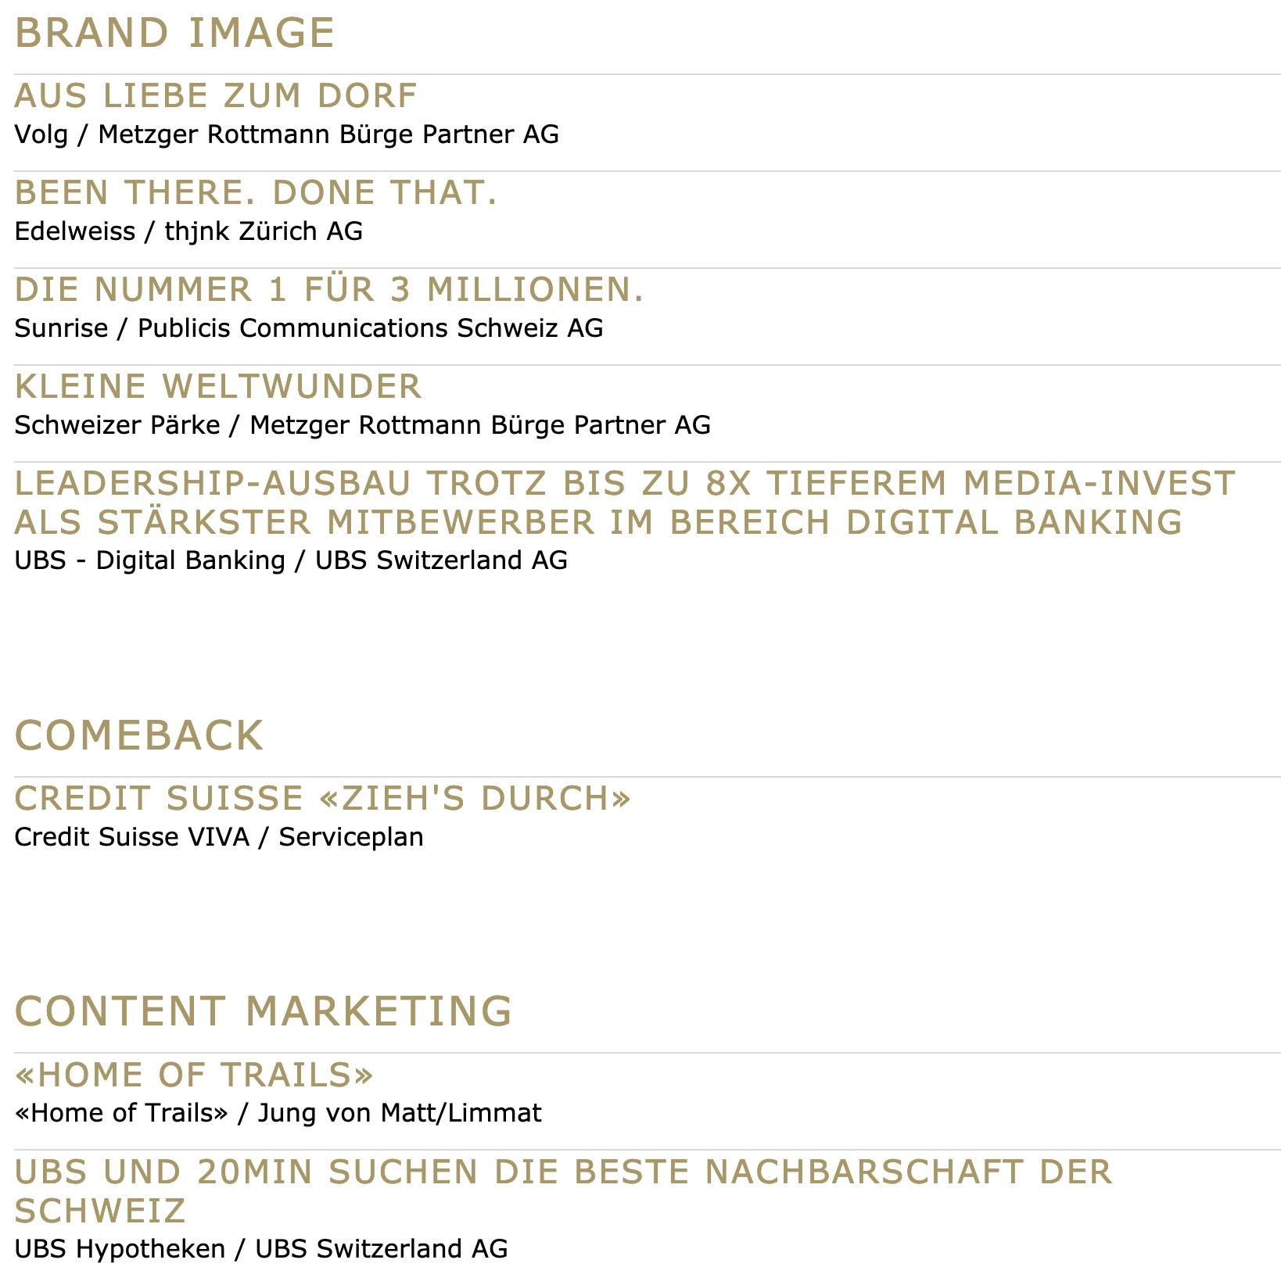Open "Die Nummer 1 für 3 Millionen."
The width and height of the screenshot is (1281, 1274).
(329, 289)
